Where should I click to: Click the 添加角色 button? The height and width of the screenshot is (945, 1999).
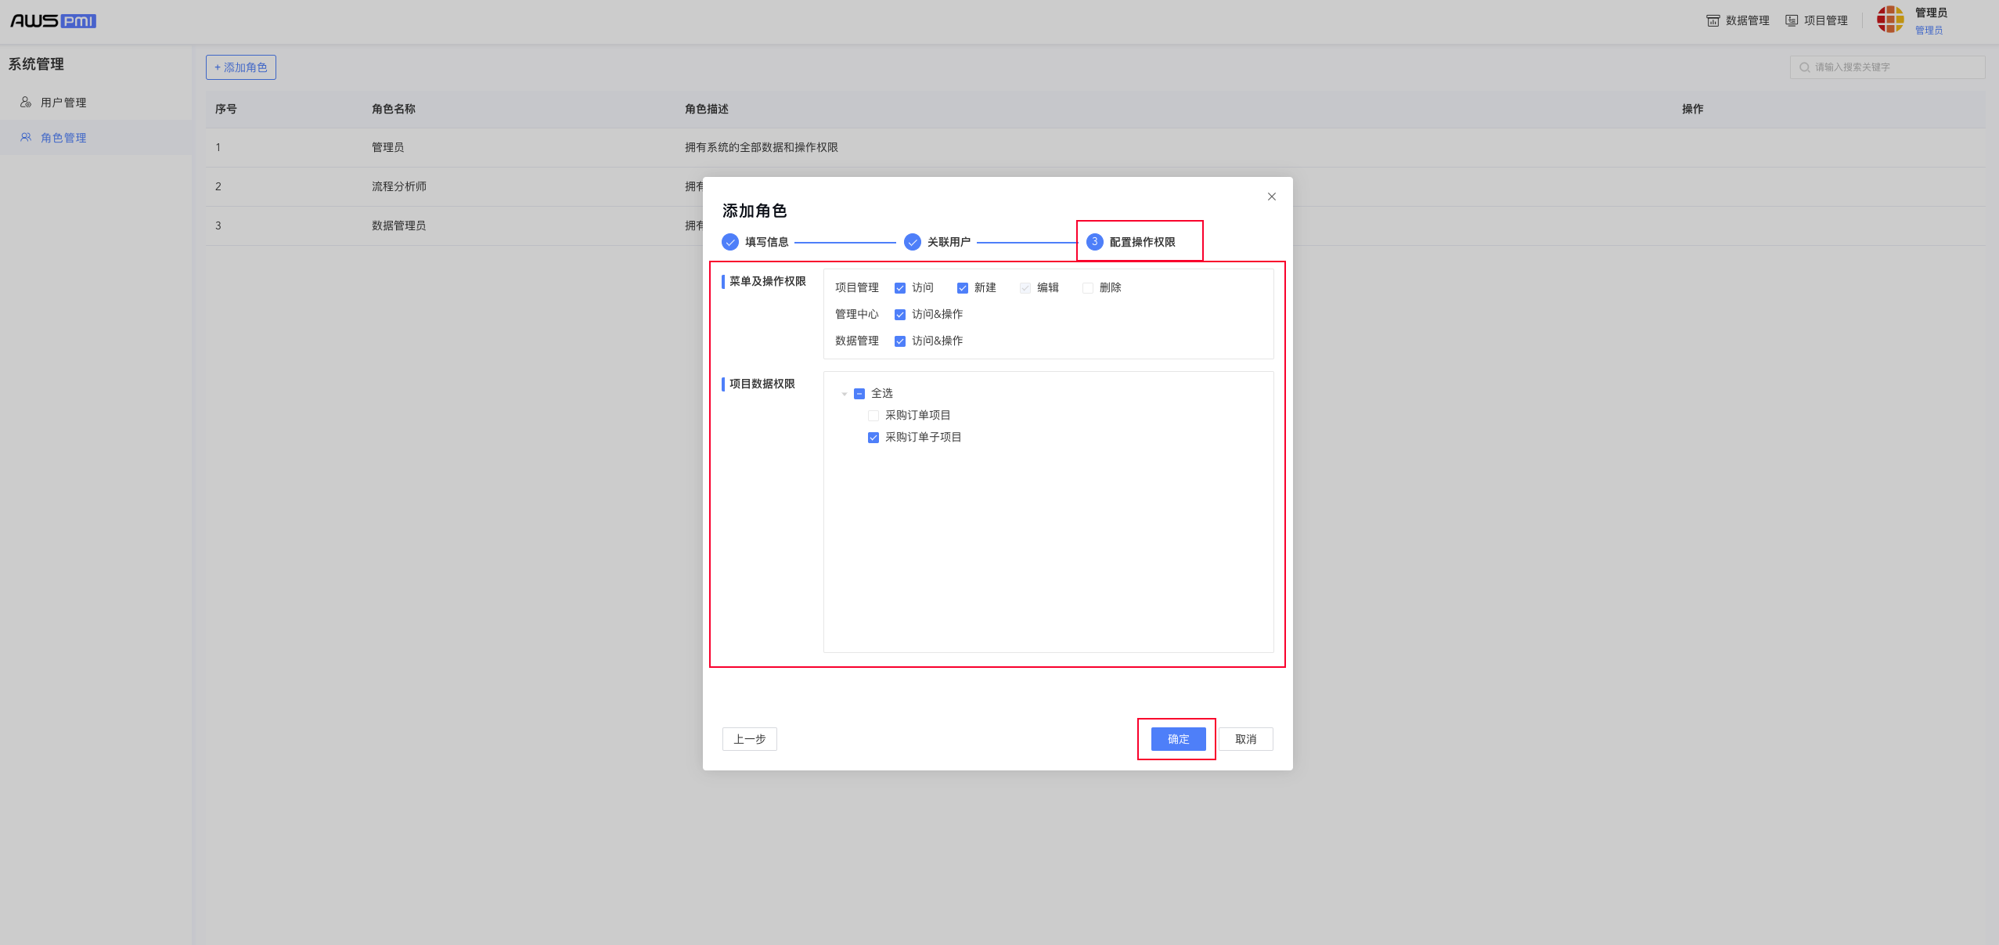coord(241,67)
